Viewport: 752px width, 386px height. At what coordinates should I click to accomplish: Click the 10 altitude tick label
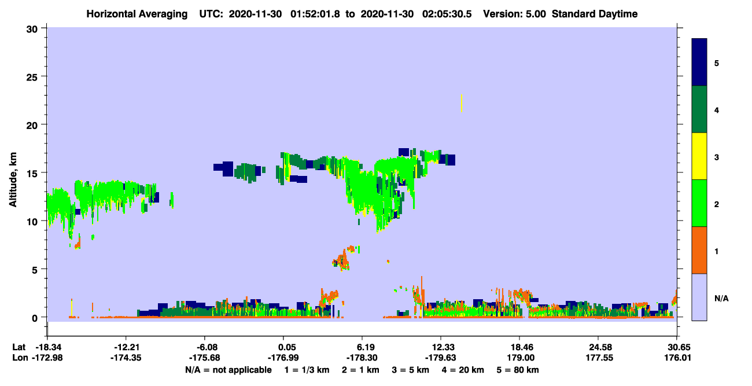[34, 221]
